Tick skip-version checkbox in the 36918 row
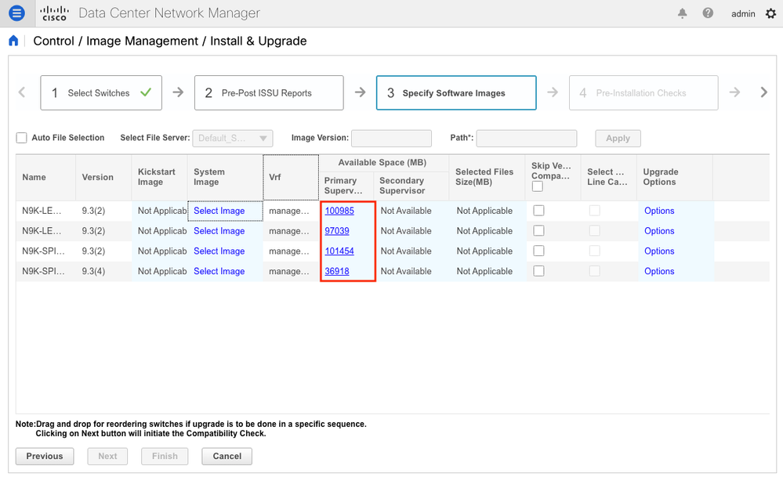Image resolution: width=783 pixels, height=484 pixels. pos(538,271)
